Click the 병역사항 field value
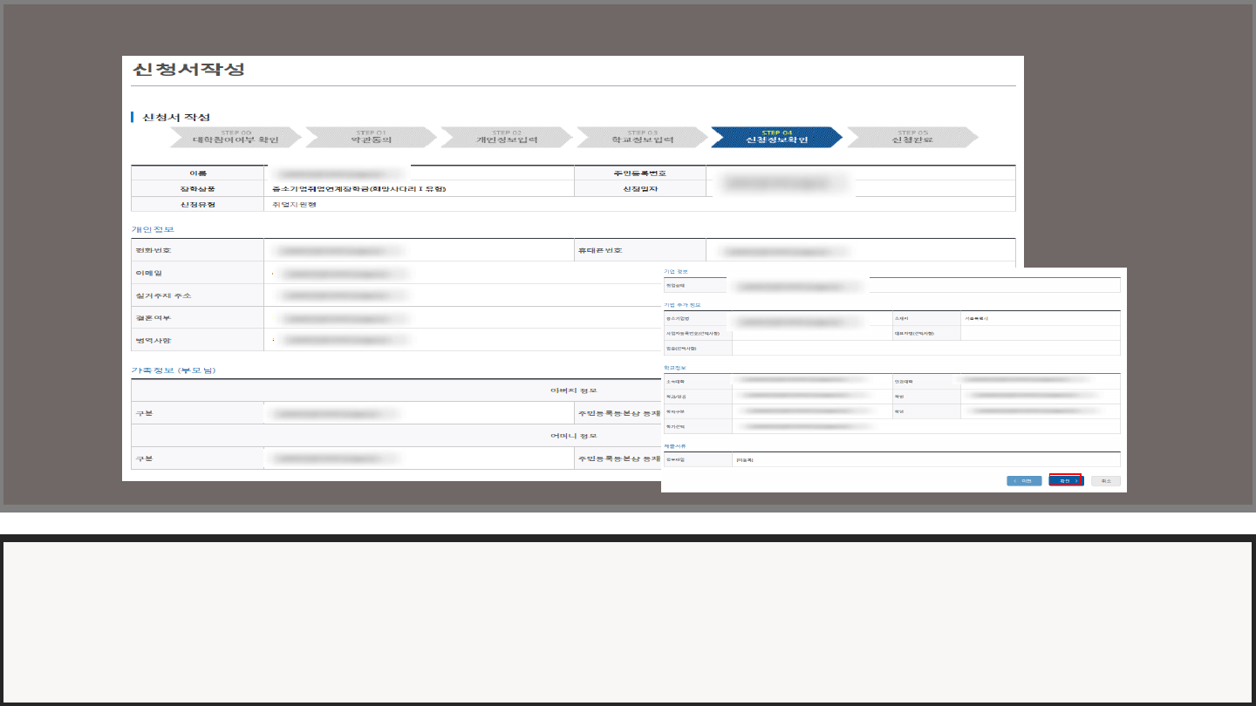 338,340
